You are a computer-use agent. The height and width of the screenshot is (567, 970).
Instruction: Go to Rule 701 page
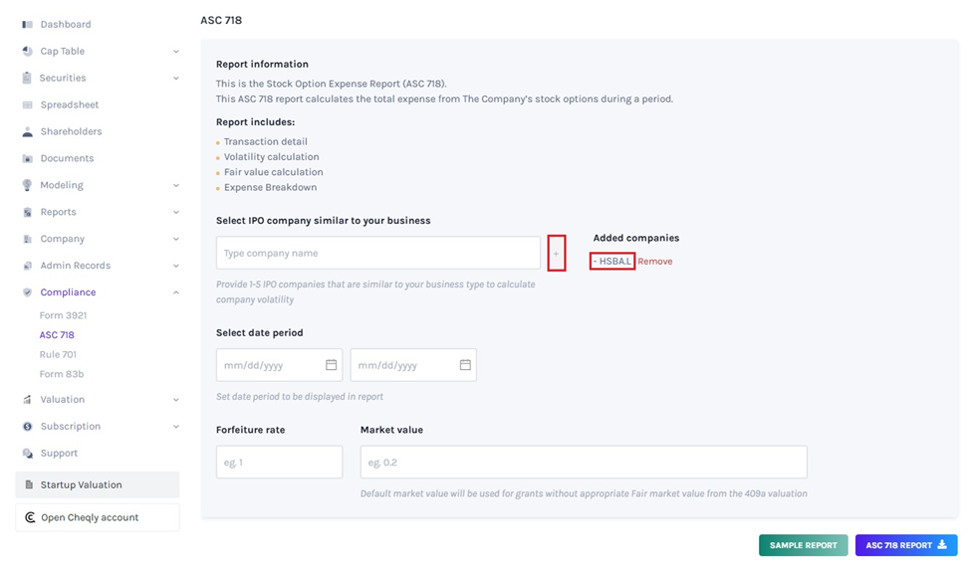(58, 354)
